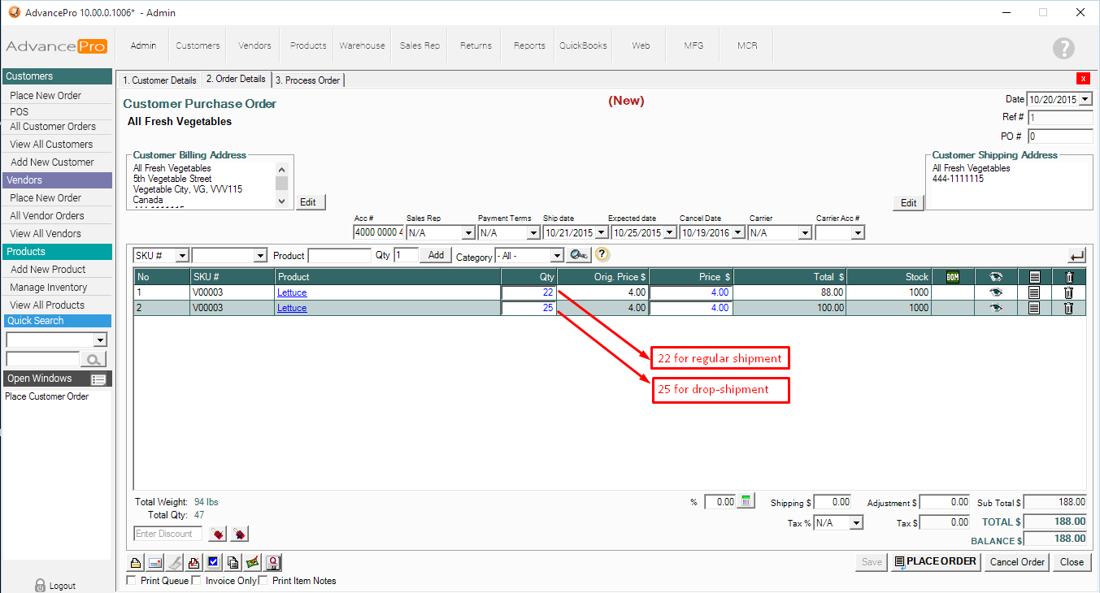This screenshot has height=593, width=1100.
Task: Open notes icon for second Lettuce row
Action: coord(1034,308)
